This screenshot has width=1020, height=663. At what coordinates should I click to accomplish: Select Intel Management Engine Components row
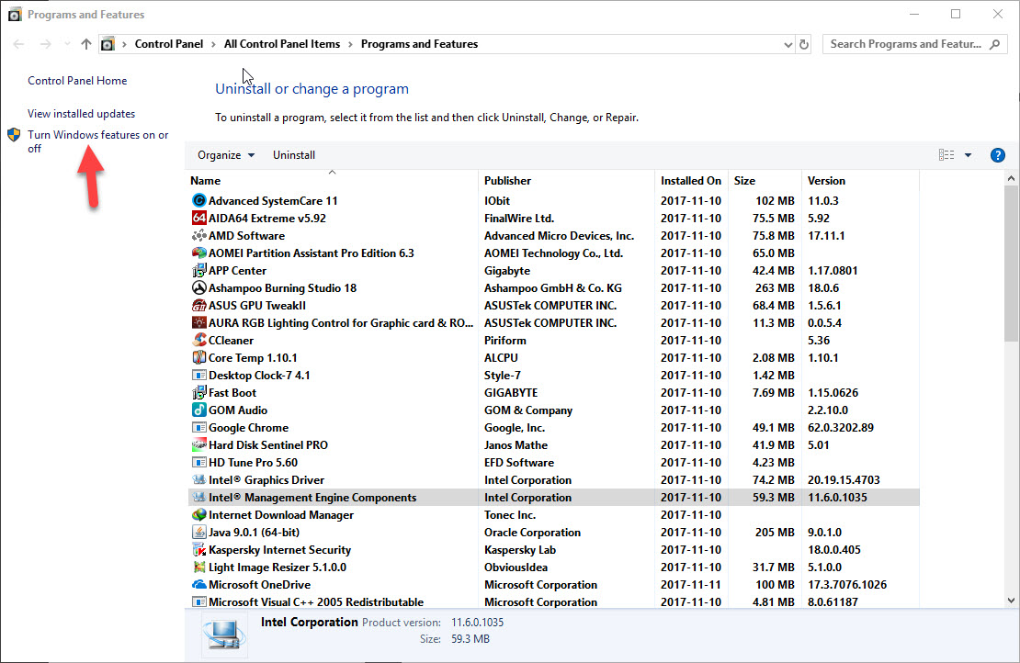pos(554,498)
